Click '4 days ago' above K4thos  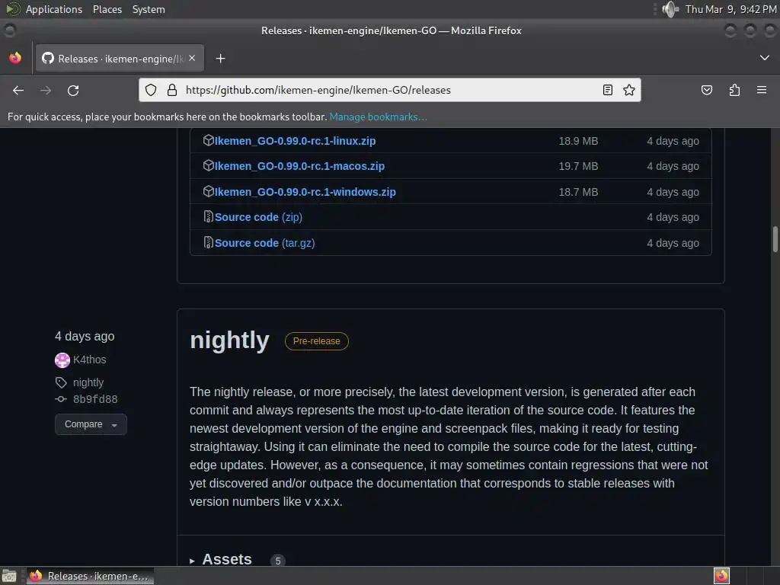tap(85, 336)
